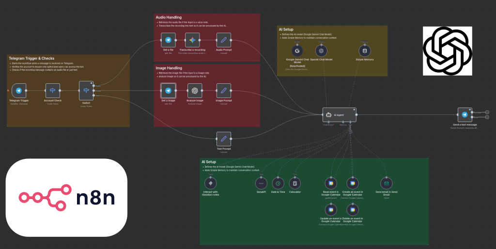496x249 pixels.
Task: Open the Send email in Send Email node
Action: click(x=386, y=183)
